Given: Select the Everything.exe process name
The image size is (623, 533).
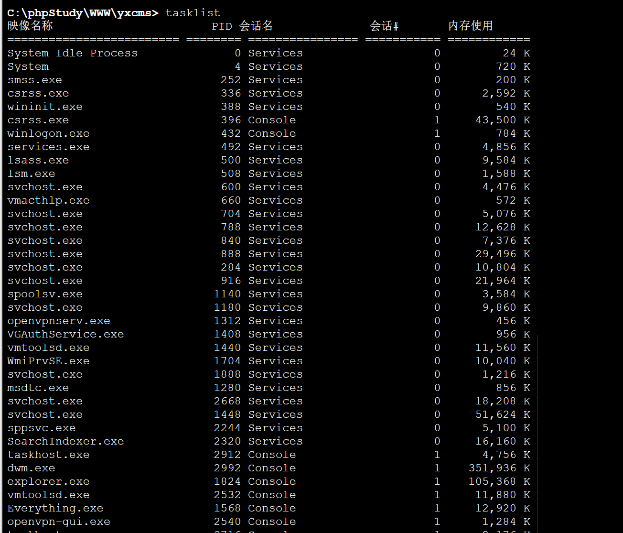Looking at the screenshot, I should pyautogui.click(x=55, y=508).
